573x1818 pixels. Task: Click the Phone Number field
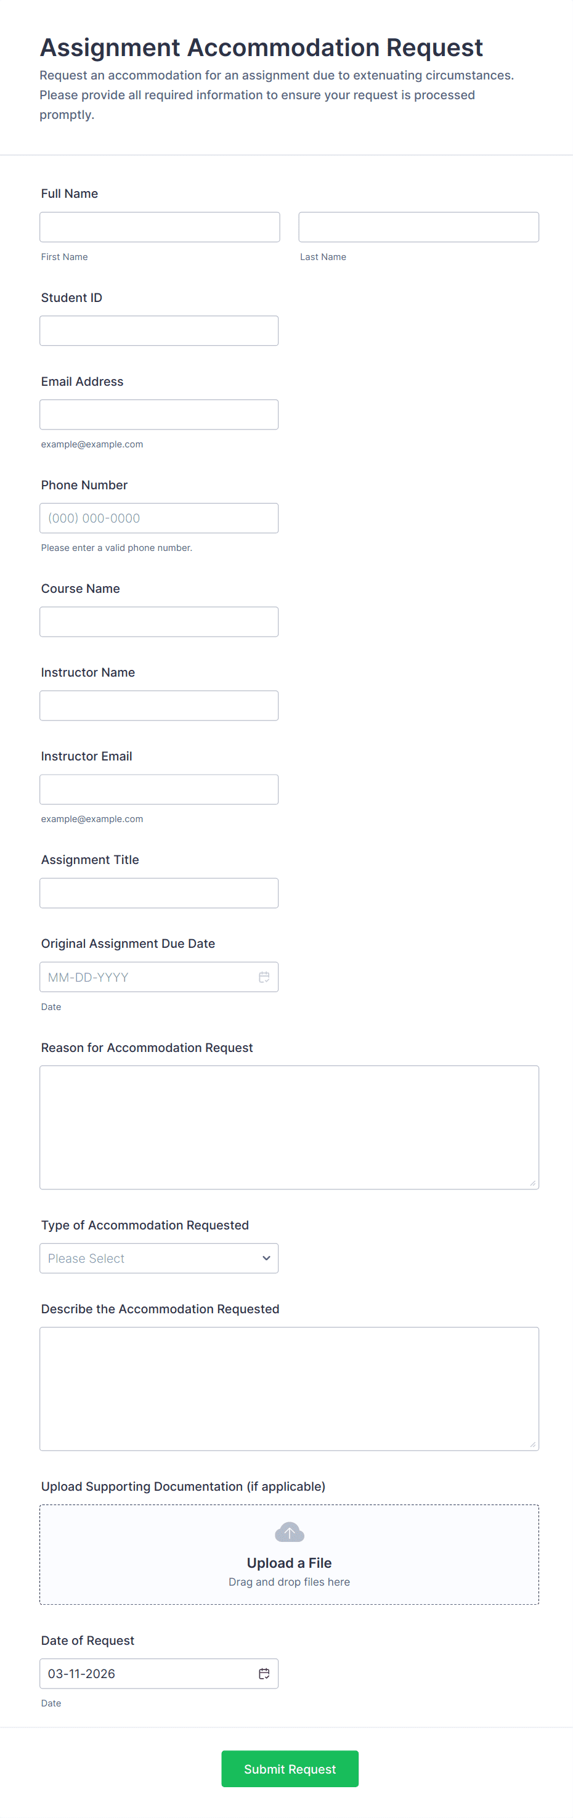click(x=159, y=518)
